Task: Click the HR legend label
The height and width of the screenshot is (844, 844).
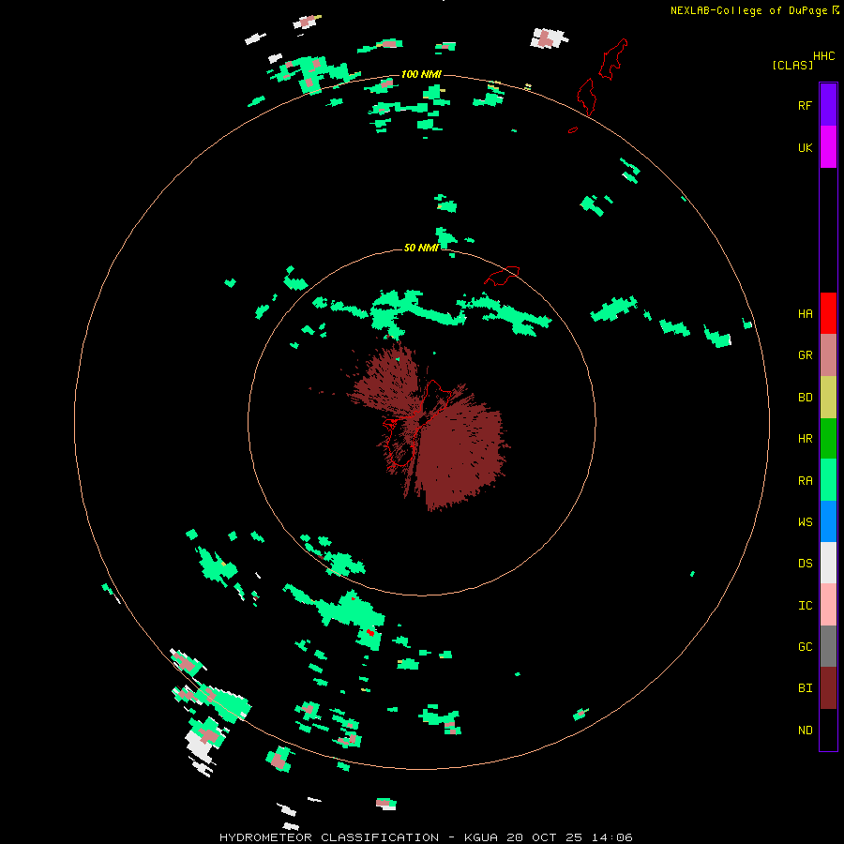Action: 805,439
